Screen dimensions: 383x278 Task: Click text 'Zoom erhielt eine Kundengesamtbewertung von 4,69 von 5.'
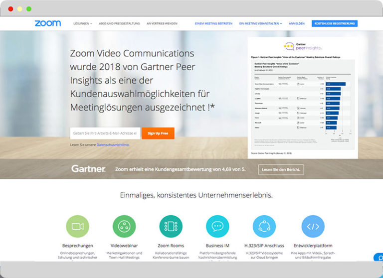tap(181, 169)
